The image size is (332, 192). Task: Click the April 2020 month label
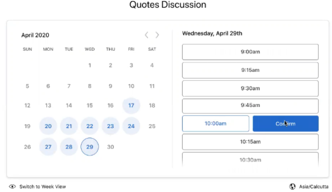pyautogui.click(x=35, y=35)
